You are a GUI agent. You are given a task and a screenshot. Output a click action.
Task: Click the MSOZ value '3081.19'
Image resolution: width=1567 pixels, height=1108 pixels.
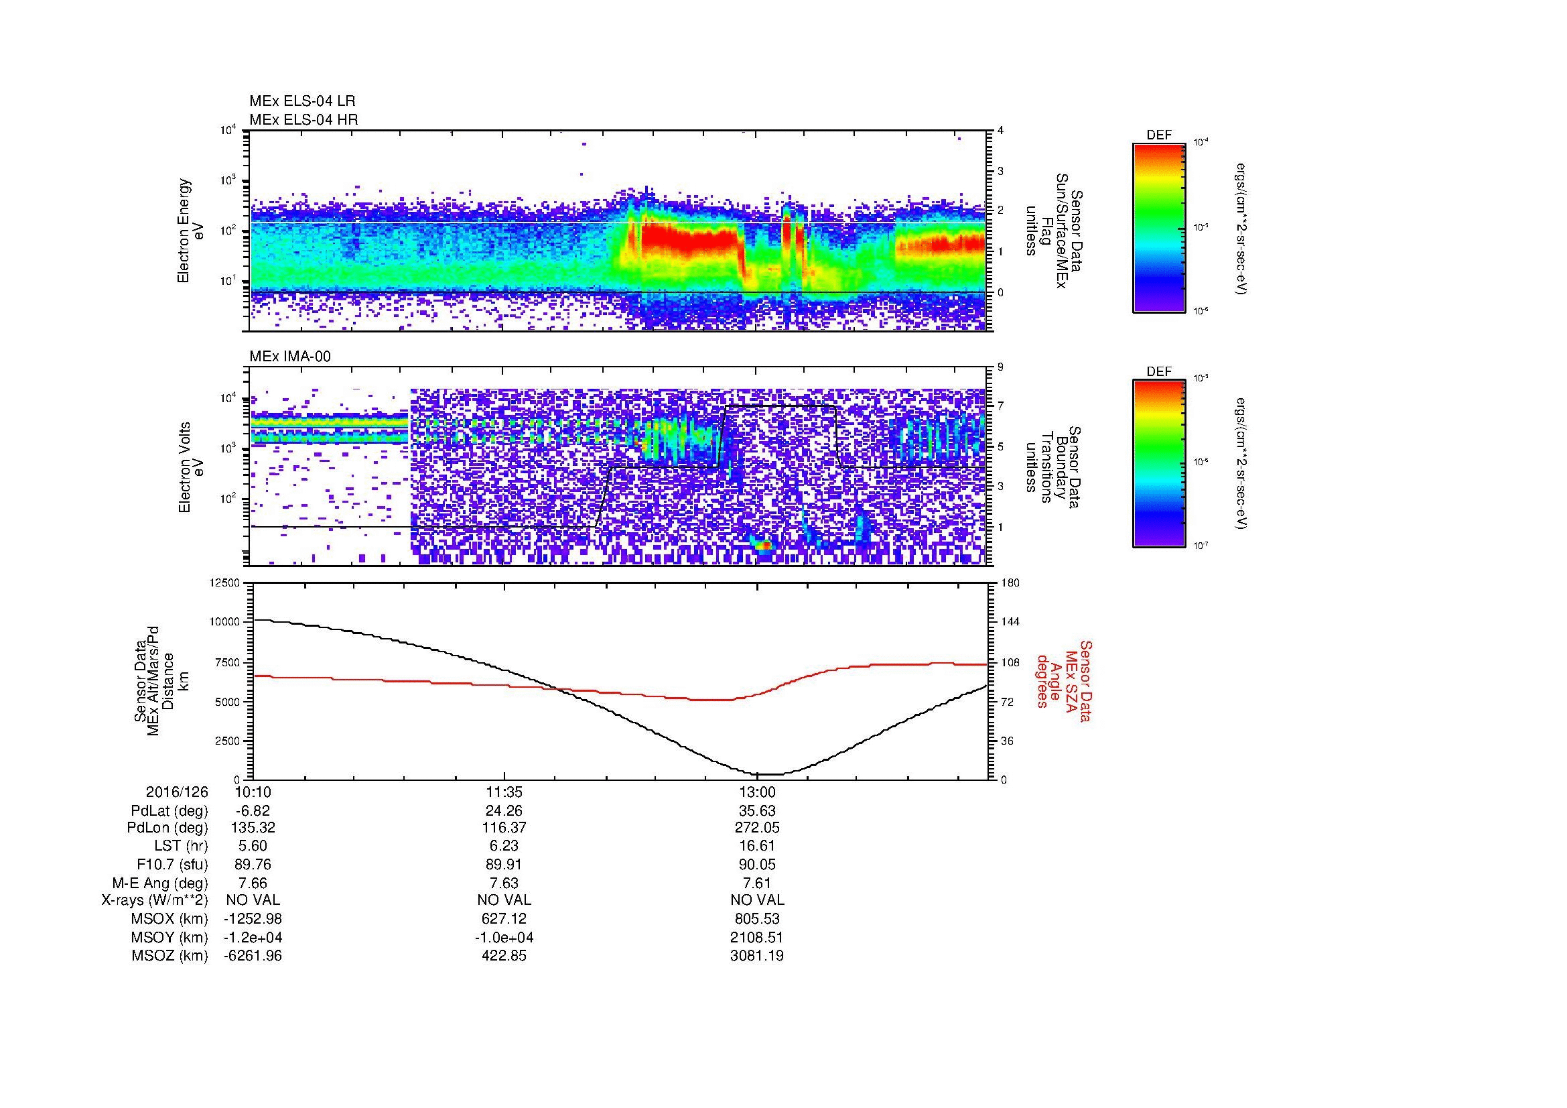coord(757,956)
